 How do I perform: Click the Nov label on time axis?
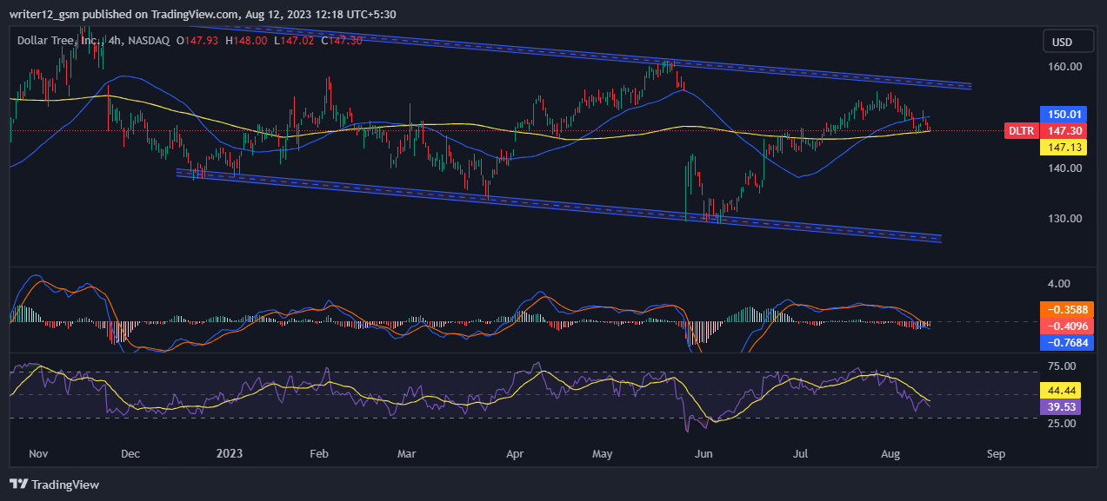pos(38,453)
